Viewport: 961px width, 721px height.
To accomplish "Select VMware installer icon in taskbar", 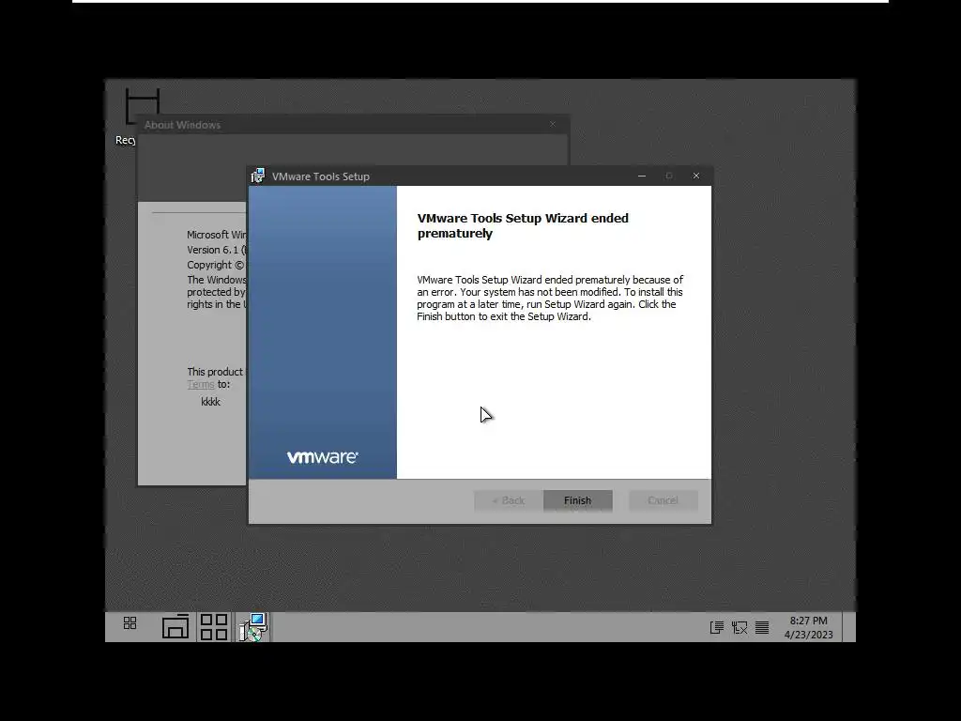I will pos(253,627).
